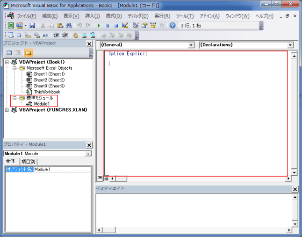Screen dimensions: 302x237
Task: Click the (オブジェクト名) property value field
Action: (62, 169)
